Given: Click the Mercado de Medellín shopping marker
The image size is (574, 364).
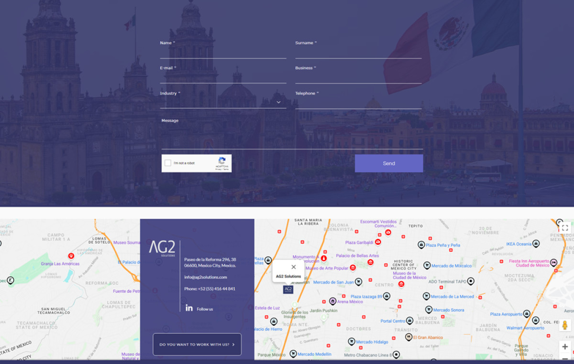Looking at the screenshot, I should (293, 354).
